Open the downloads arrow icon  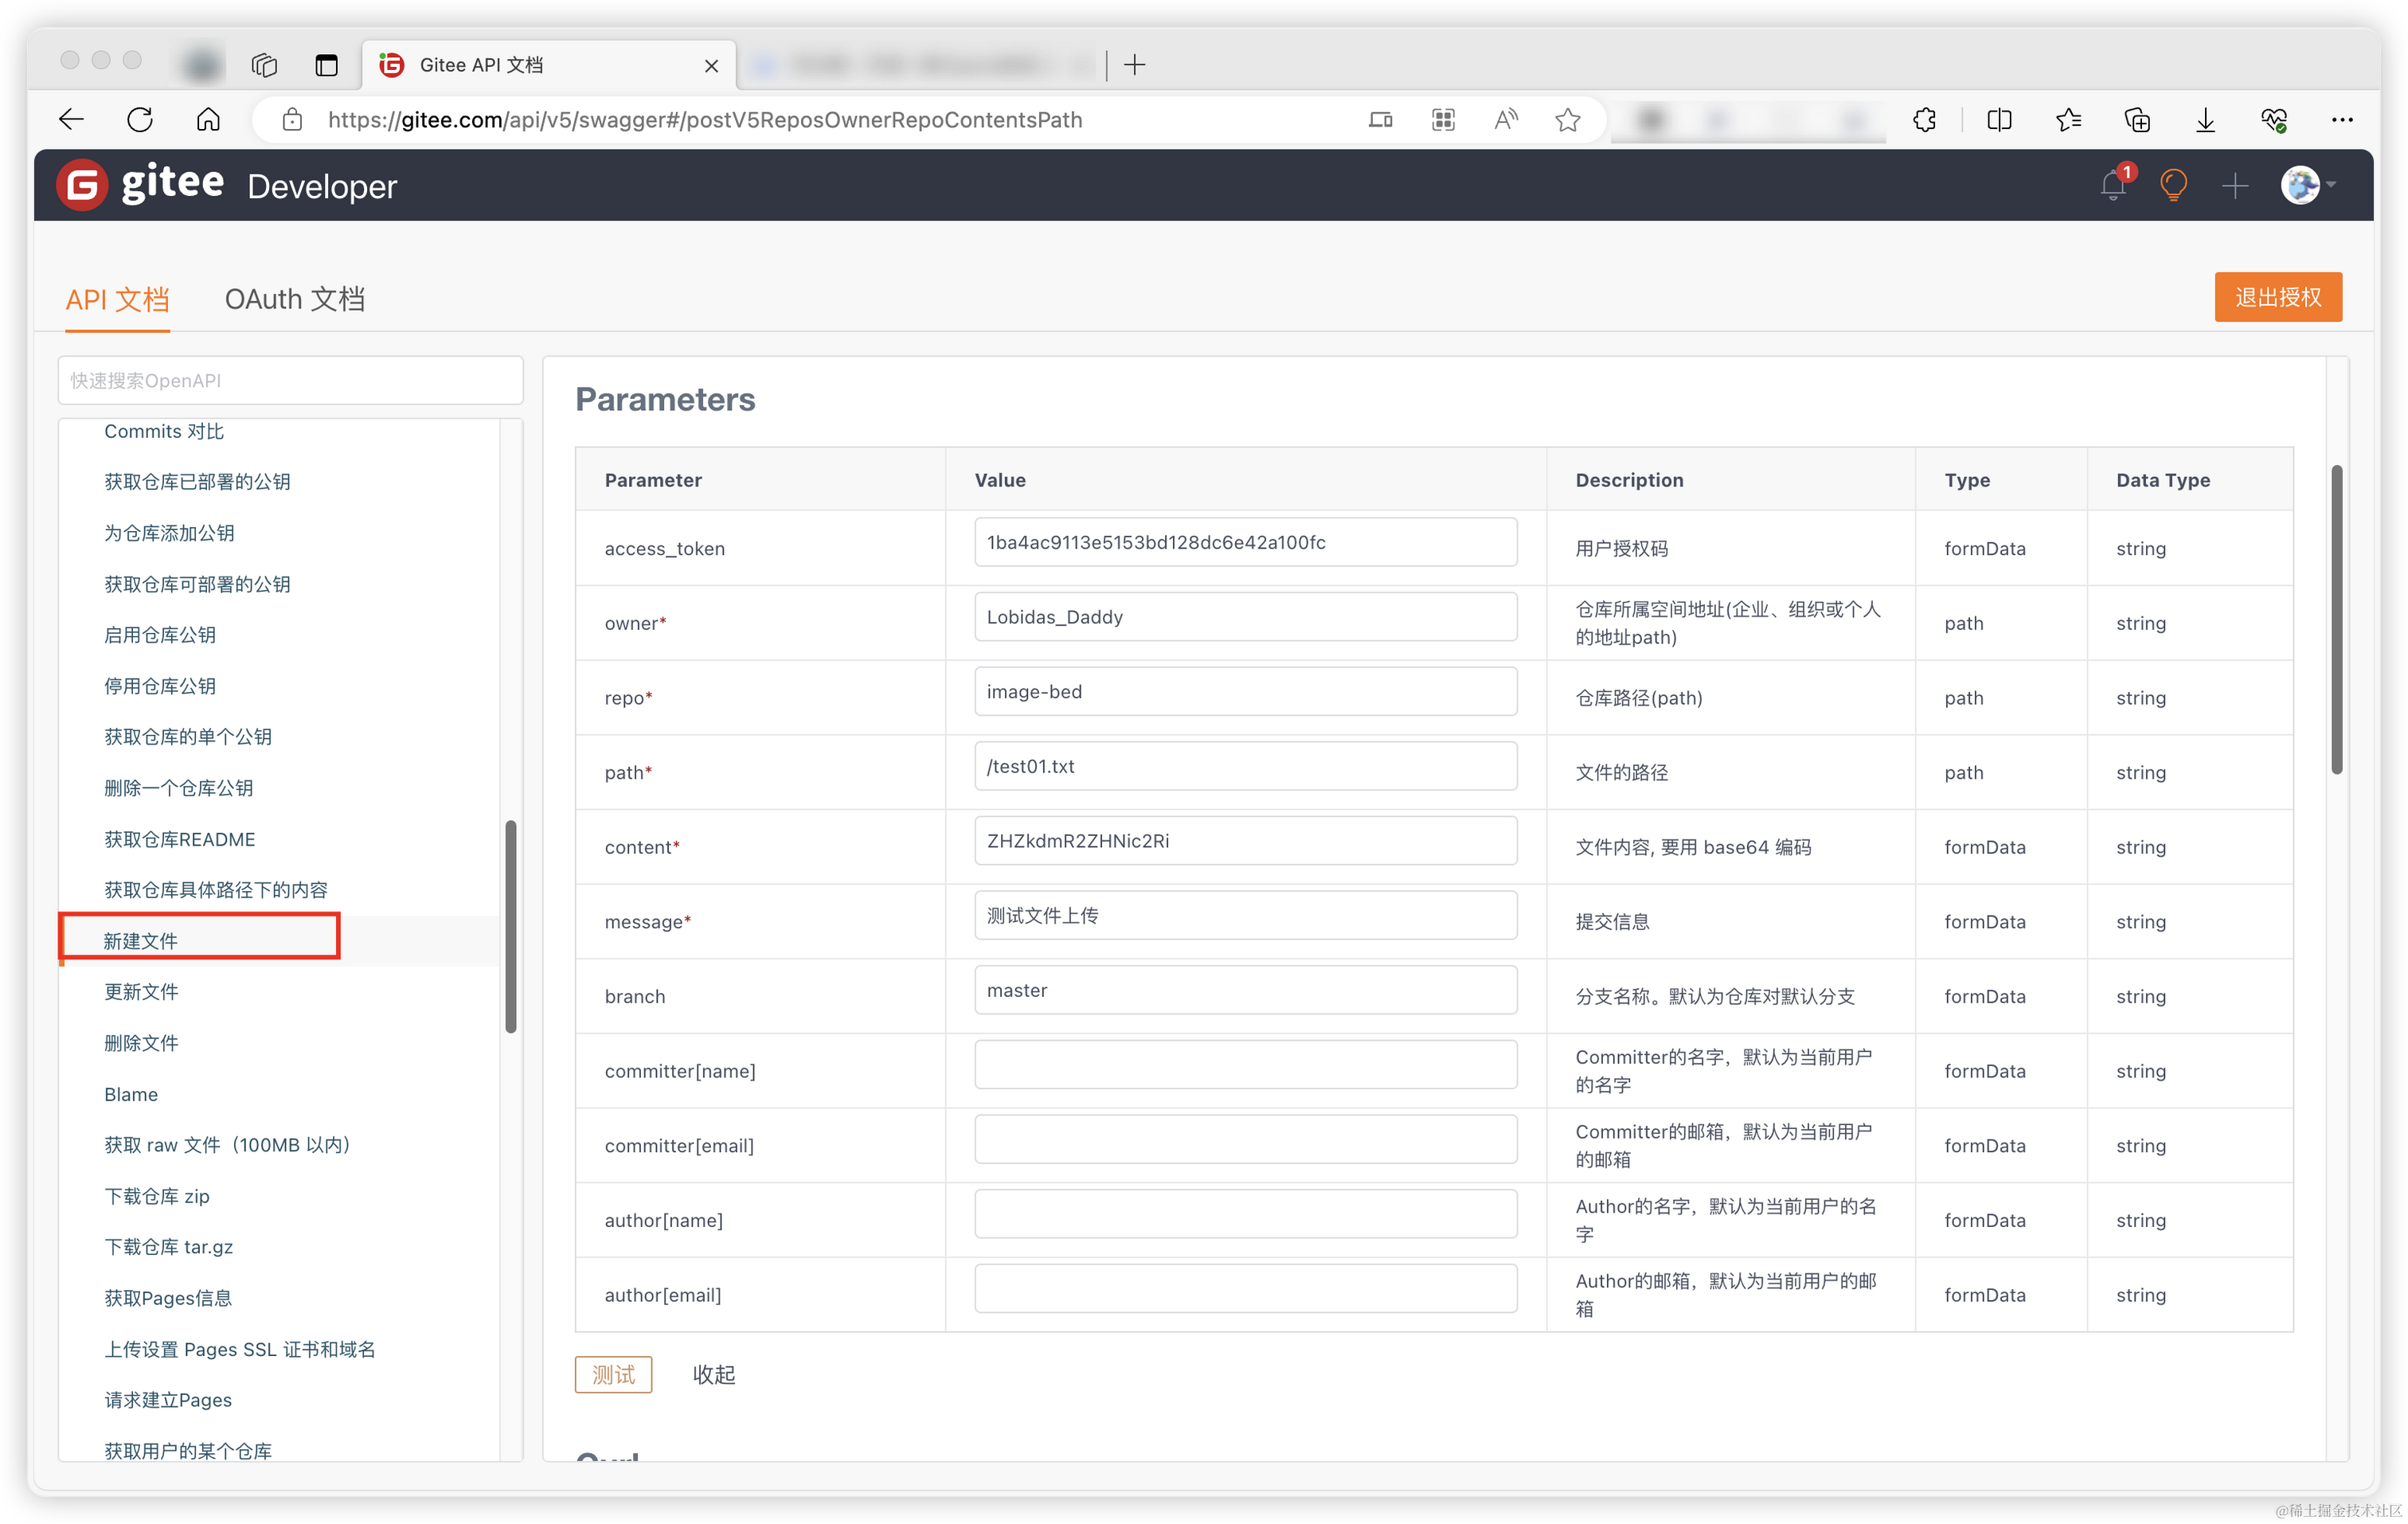2205,120
